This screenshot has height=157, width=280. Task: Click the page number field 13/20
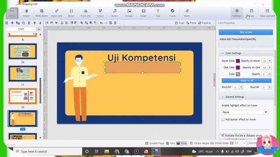tap(21, 29)
